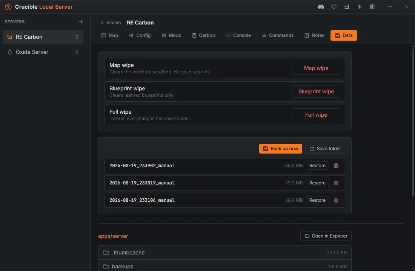
Task: Open settings sliders for Oxide Server
Action: coord(76,52)
